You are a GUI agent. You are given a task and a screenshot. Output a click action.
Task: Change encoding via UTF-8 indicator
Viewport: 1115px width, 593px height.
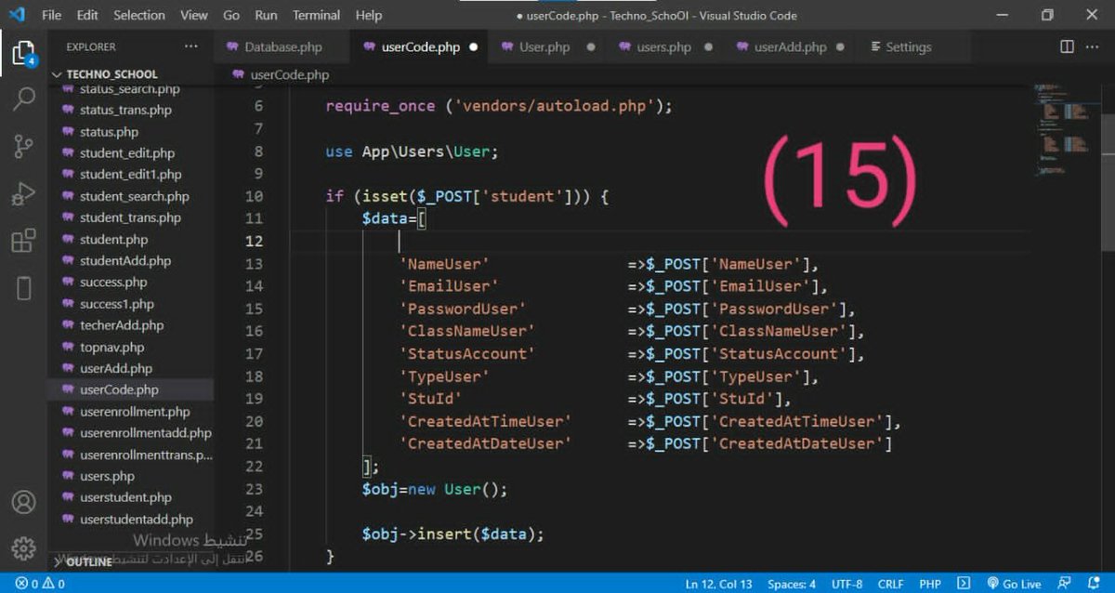847,584
